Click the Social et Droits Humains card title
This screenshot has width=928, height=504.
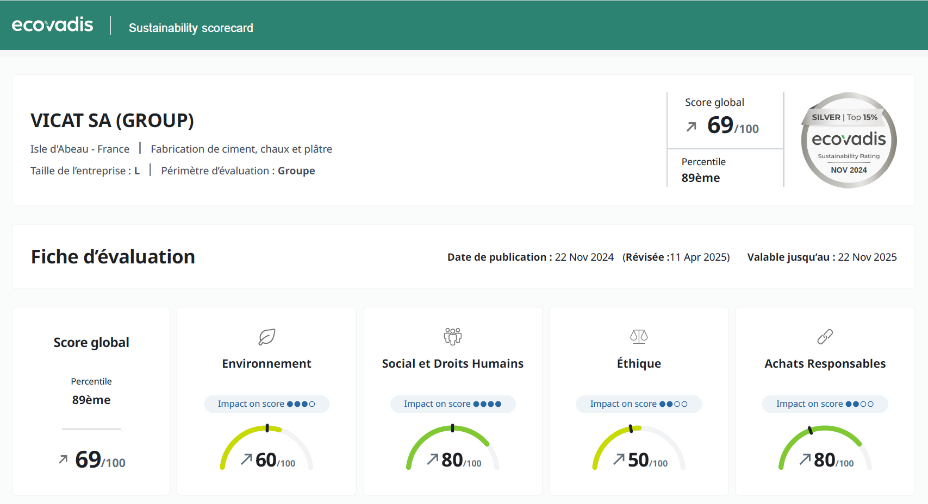click(x=453, y=363)
